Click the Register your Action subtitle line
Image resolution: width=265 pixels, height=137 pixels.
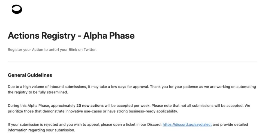click(52, 50)
